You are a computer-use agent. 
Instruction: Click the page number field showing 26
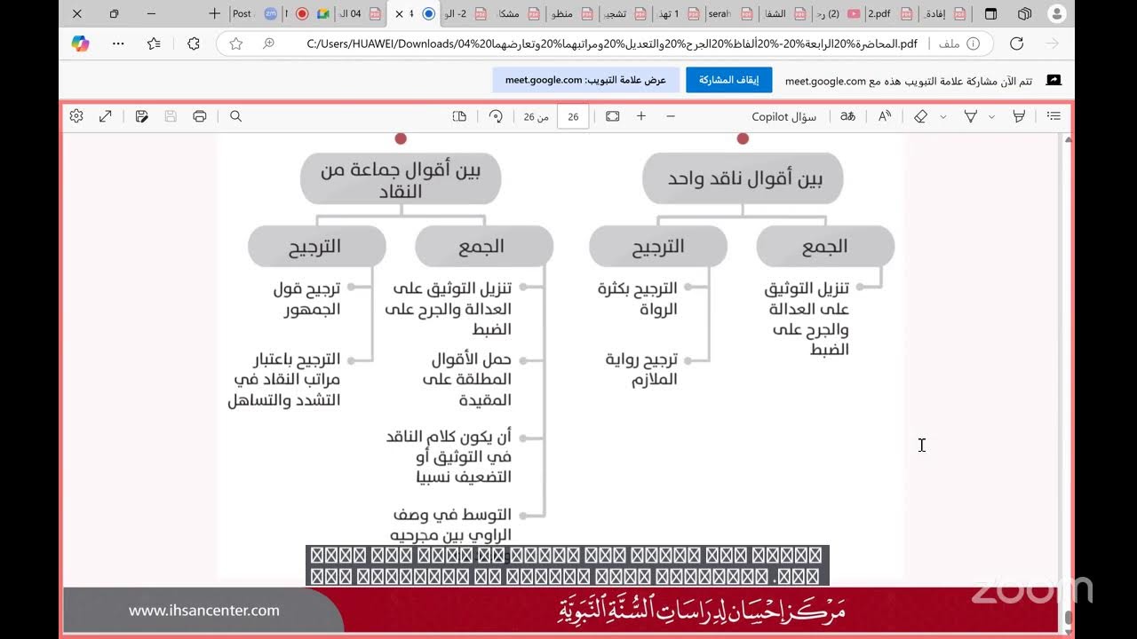click(x=573, y=116)
